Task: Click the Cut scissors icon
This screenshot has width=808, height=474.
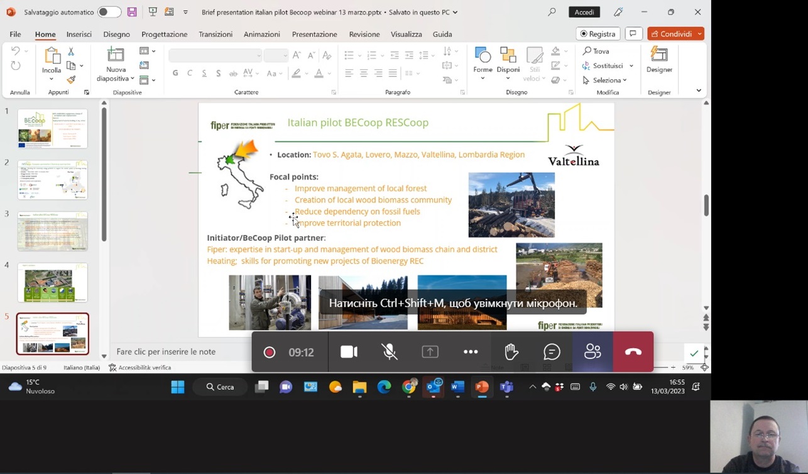Action: click(71, 52)
